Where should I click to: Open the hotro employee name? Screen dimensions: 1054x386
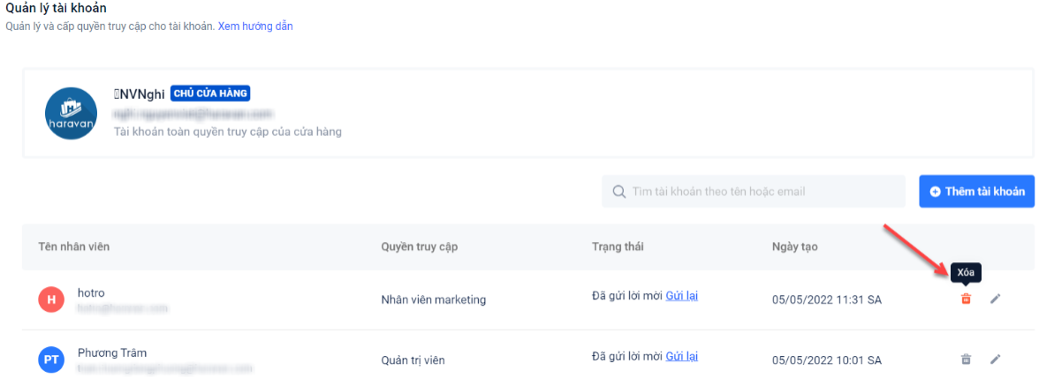[x=92, y=292]
